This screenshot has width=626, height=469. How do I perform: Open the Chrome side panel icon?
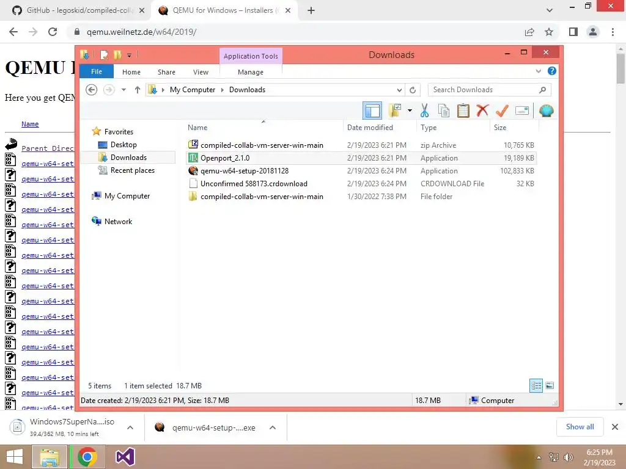pos(573,32)
